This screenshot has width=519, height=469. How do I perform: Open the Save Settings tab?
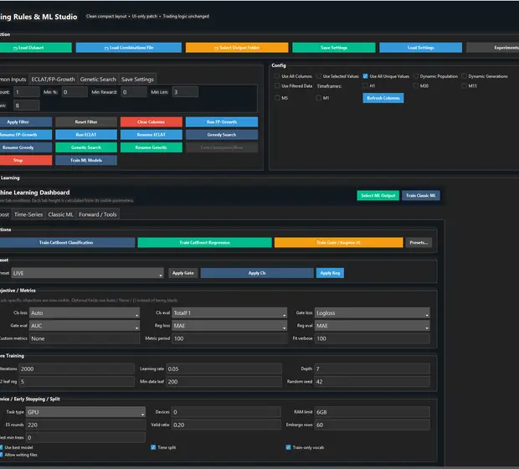[137, 80]
